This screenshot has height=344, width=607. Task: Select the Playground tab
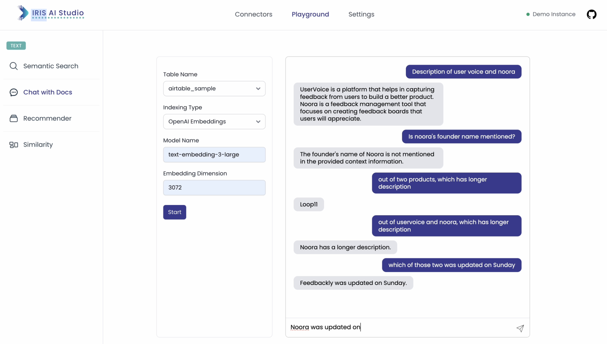tap(310, 14)
